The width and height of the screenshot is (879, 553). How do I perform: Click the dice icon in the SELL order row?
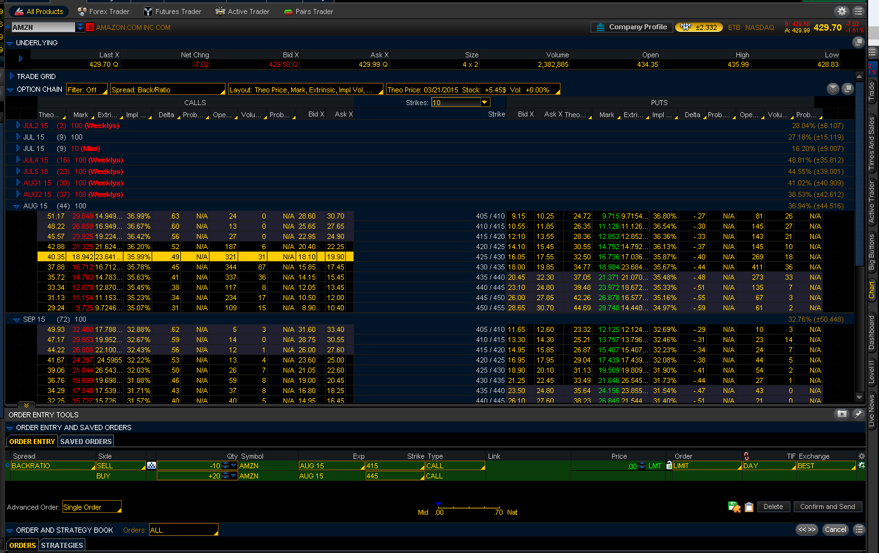152,466
